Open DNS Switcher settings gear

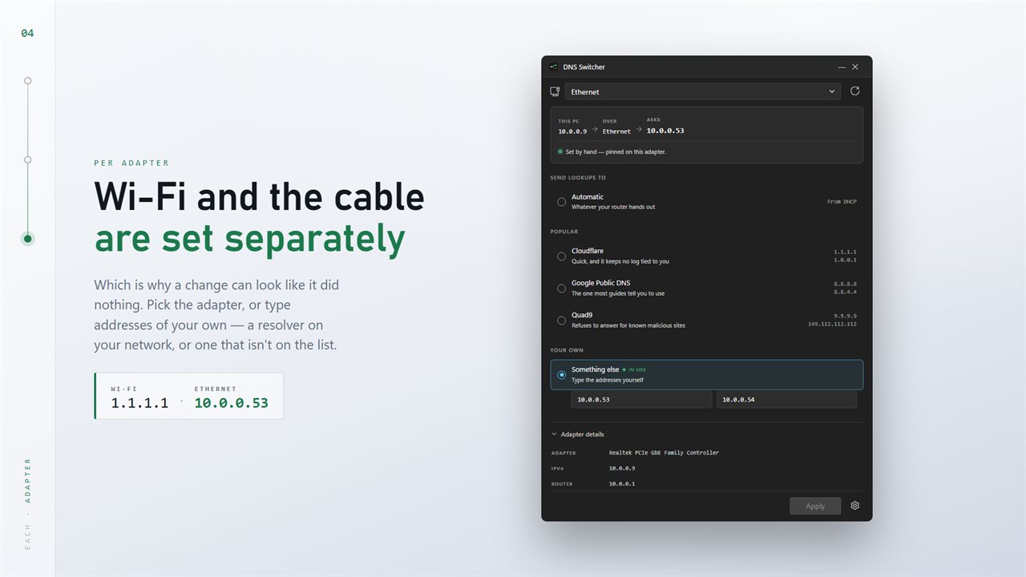pyautogui.click(x=855, y=506)
